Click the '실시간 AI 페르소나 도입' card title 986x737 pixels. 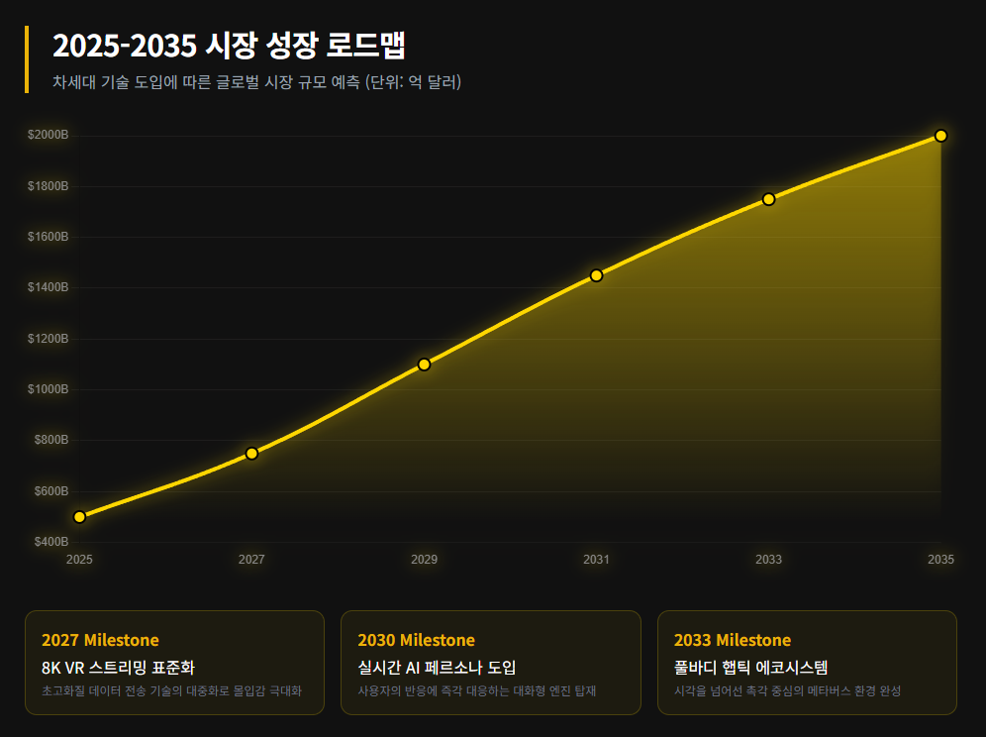tap(437, 668)
